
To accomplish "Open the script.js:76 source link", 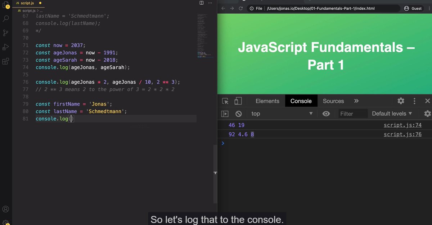I will pyautogui.click(x=402, y=135).
